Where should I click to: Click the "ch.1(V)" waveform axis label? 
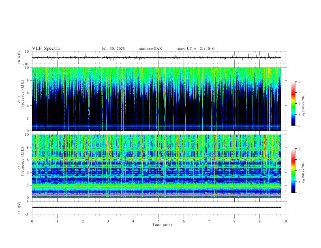coord(19,58)
